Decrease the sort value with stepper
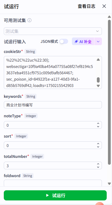 point(98,147)
